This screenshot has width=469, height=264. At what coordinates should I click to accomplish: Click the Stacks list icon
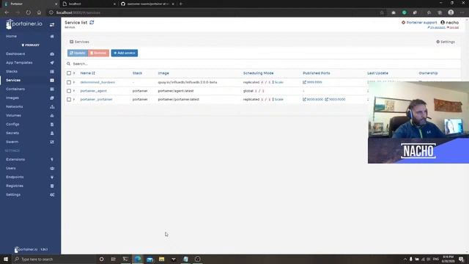52,72
